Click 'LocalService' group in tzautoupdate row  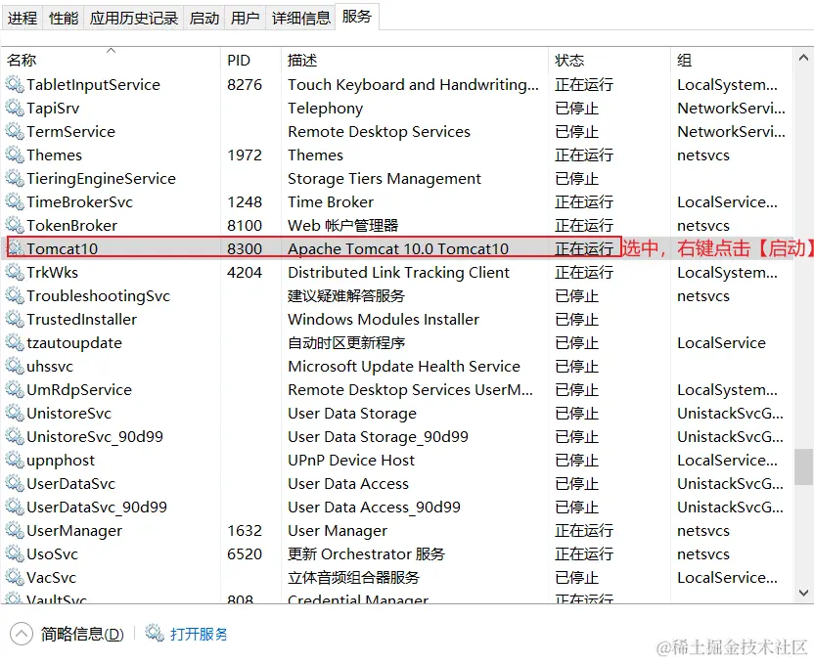[722, 343]
